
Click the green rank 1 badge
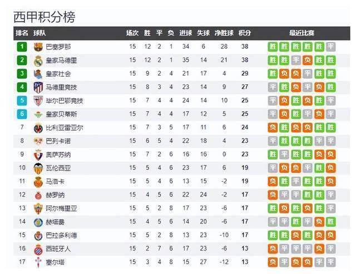coord(22,47)
